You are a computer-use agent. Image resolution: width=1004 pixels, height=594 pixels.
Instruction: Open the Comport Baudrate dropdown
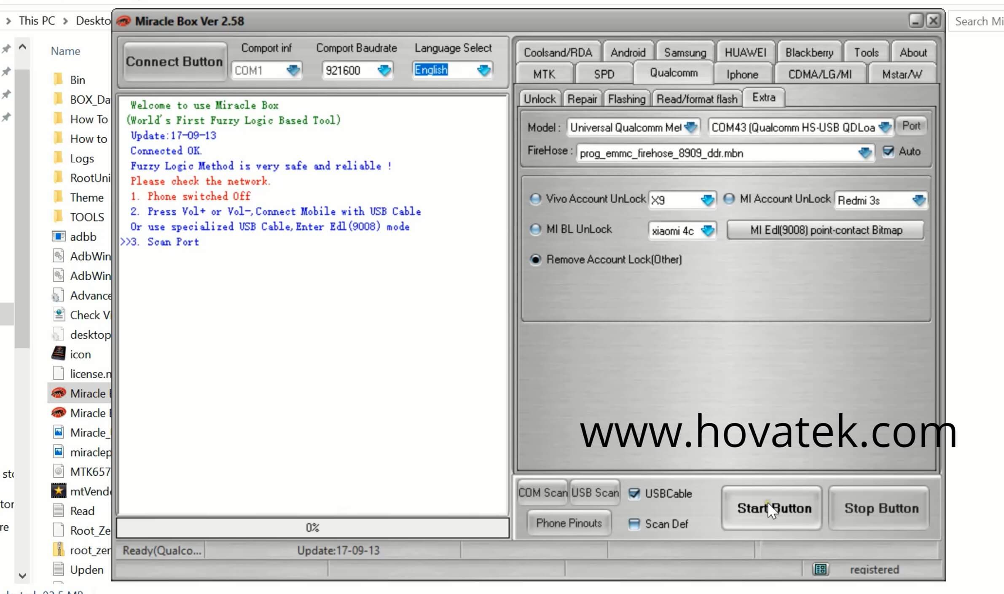[384, 70]
